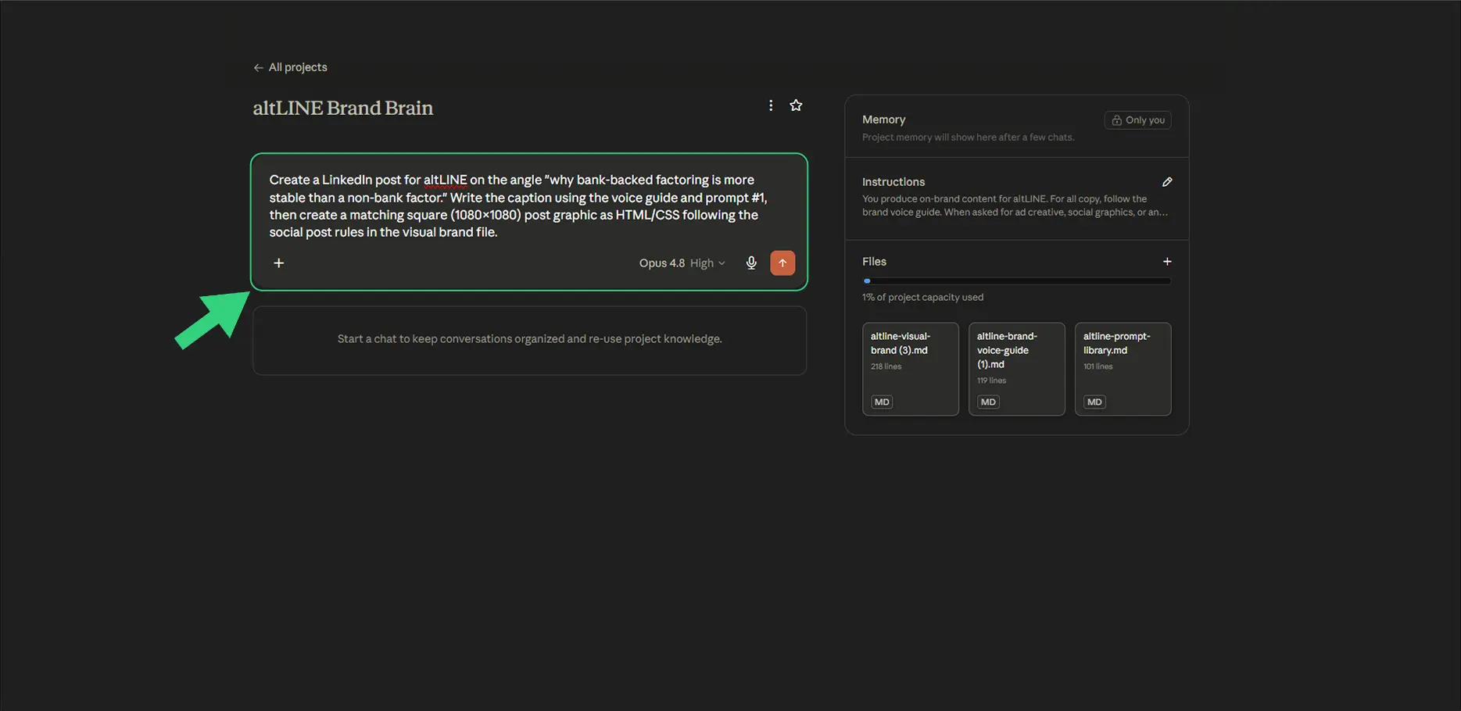The width and height of the screenshot is (1461, 711).
Task: Edit project instructions with the pencil icon
Action: click(x=1167, y=182)
